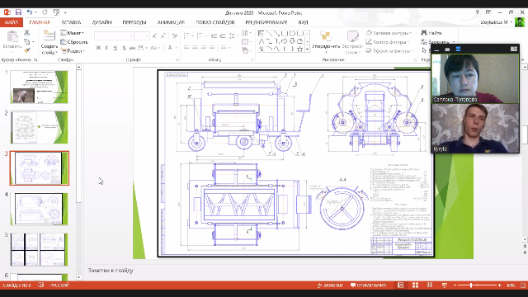Expand the shapes gallery dropdown
Image resolution: width=528 pixels, height=297 pixels.
(307, 49)
